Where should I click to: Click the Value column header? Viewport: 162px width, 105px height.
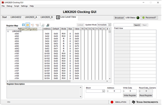(77, 29)
